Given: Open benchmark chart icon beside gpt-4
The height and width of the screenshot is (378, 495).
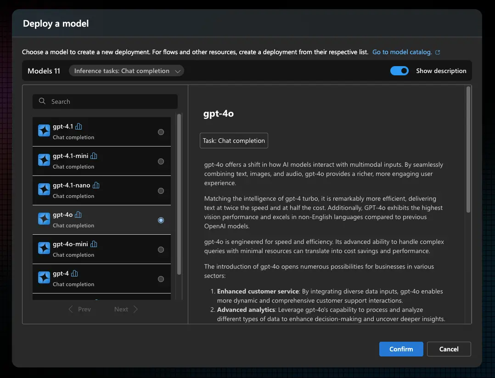Looking at the screenshot, I should click(x=74, y=273).
